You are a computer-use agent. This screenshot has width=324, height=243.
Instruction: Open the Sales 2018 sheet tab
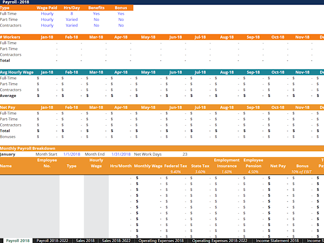85,241
